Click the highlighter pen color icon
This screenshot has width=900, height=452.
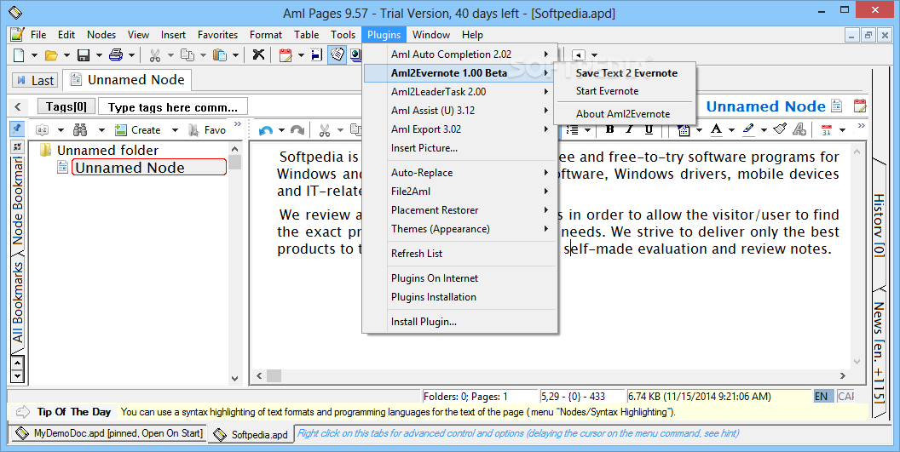pyautogui.click(x=748, y=129)
